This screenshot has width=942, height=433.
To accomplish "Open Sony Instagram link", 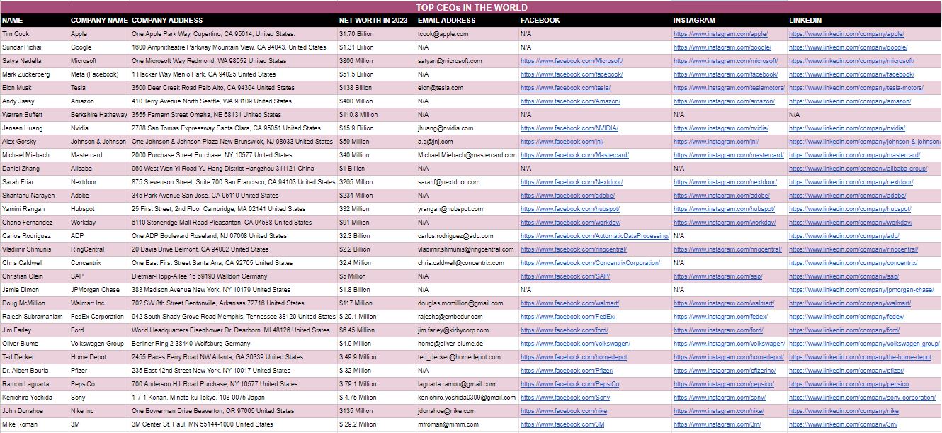I will point(720,398).
